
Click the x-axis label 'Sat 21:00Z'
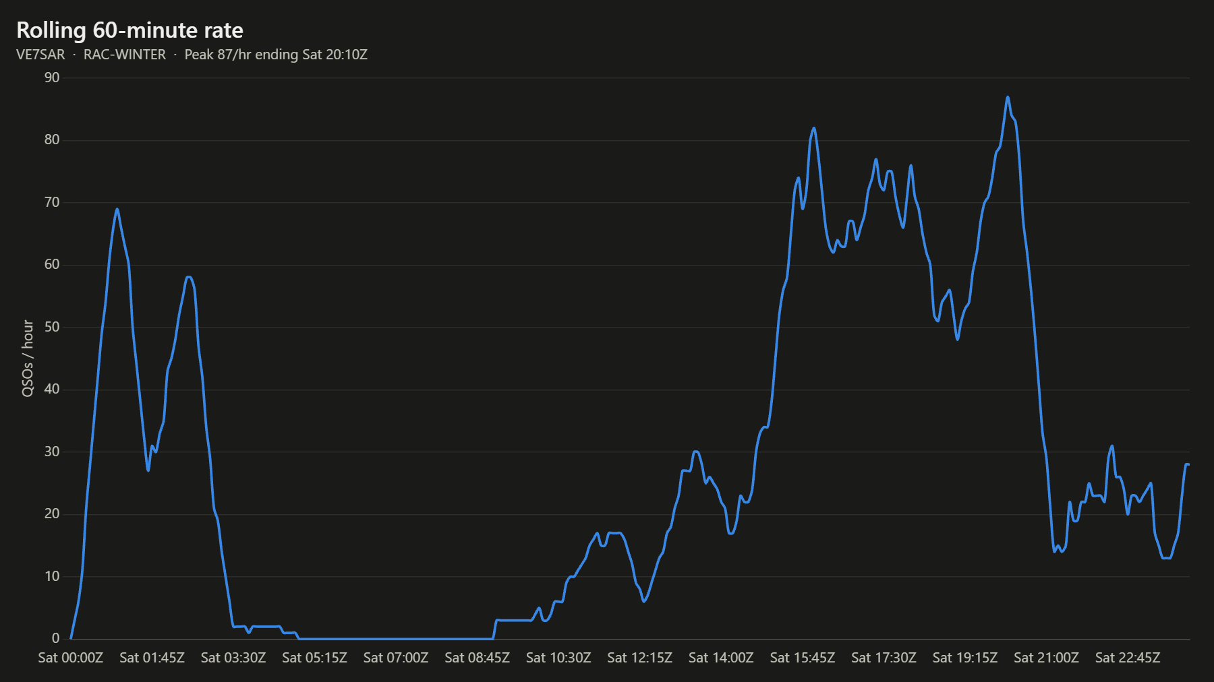[x=1046, y=658]
